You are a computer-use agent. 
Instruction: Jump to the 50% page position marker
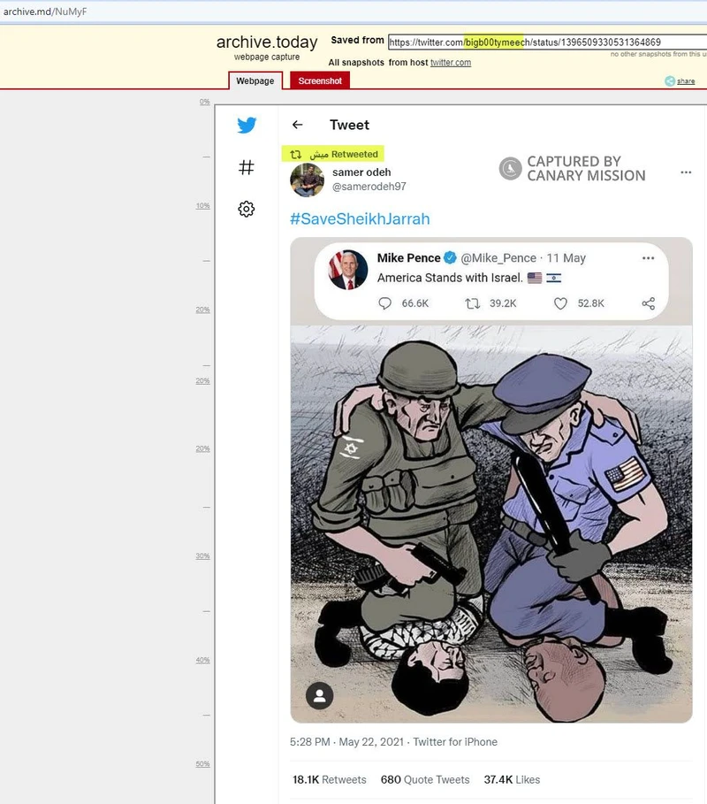coord(203,764)
